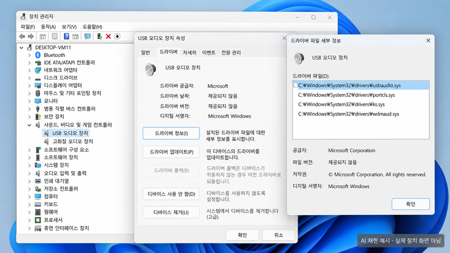Click the 드라이버 정보(I) button
Screen dimensions: 450x253
[x=171, y=134]
